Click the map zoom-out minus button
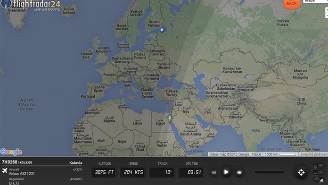 (x=327, y=16)
